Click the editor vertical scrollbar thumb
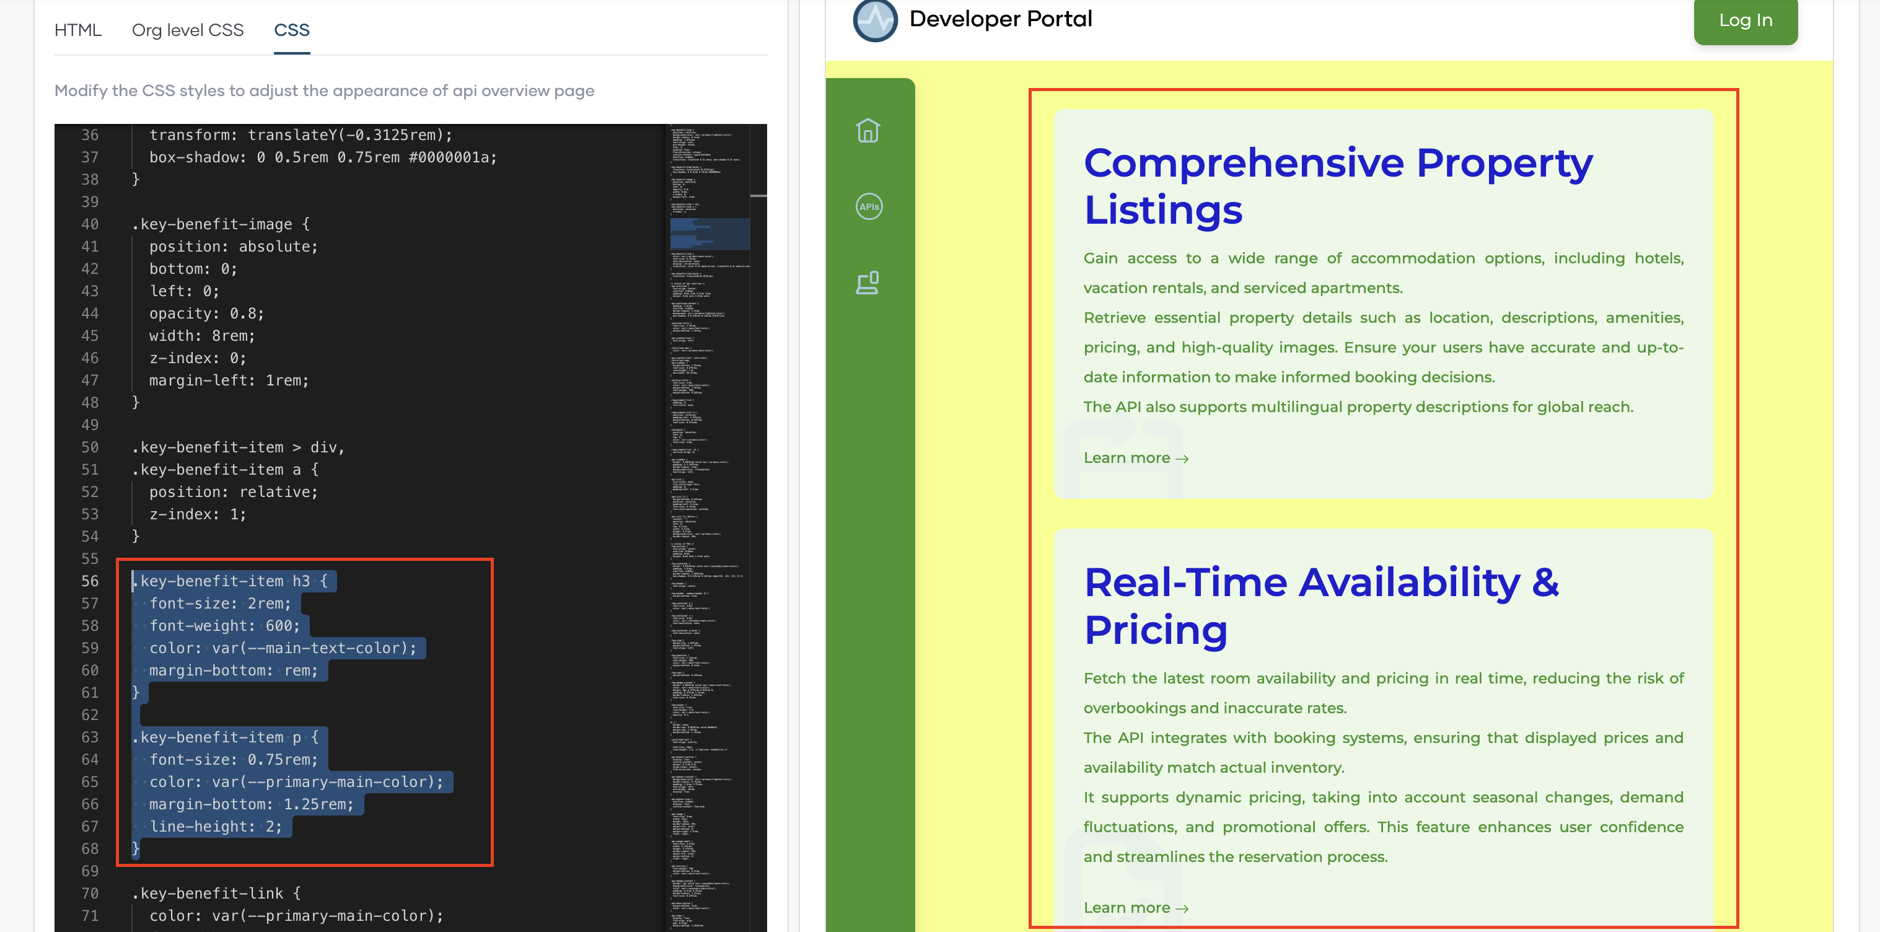Screen dimensions: 1880x932 [x=758, y=196]
